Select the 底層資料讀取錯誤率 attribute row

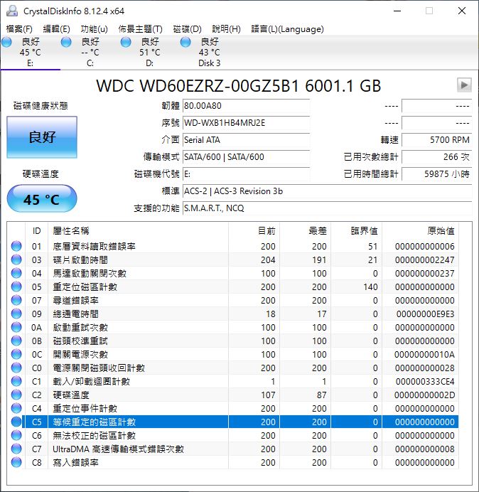[x=233, y=246]
